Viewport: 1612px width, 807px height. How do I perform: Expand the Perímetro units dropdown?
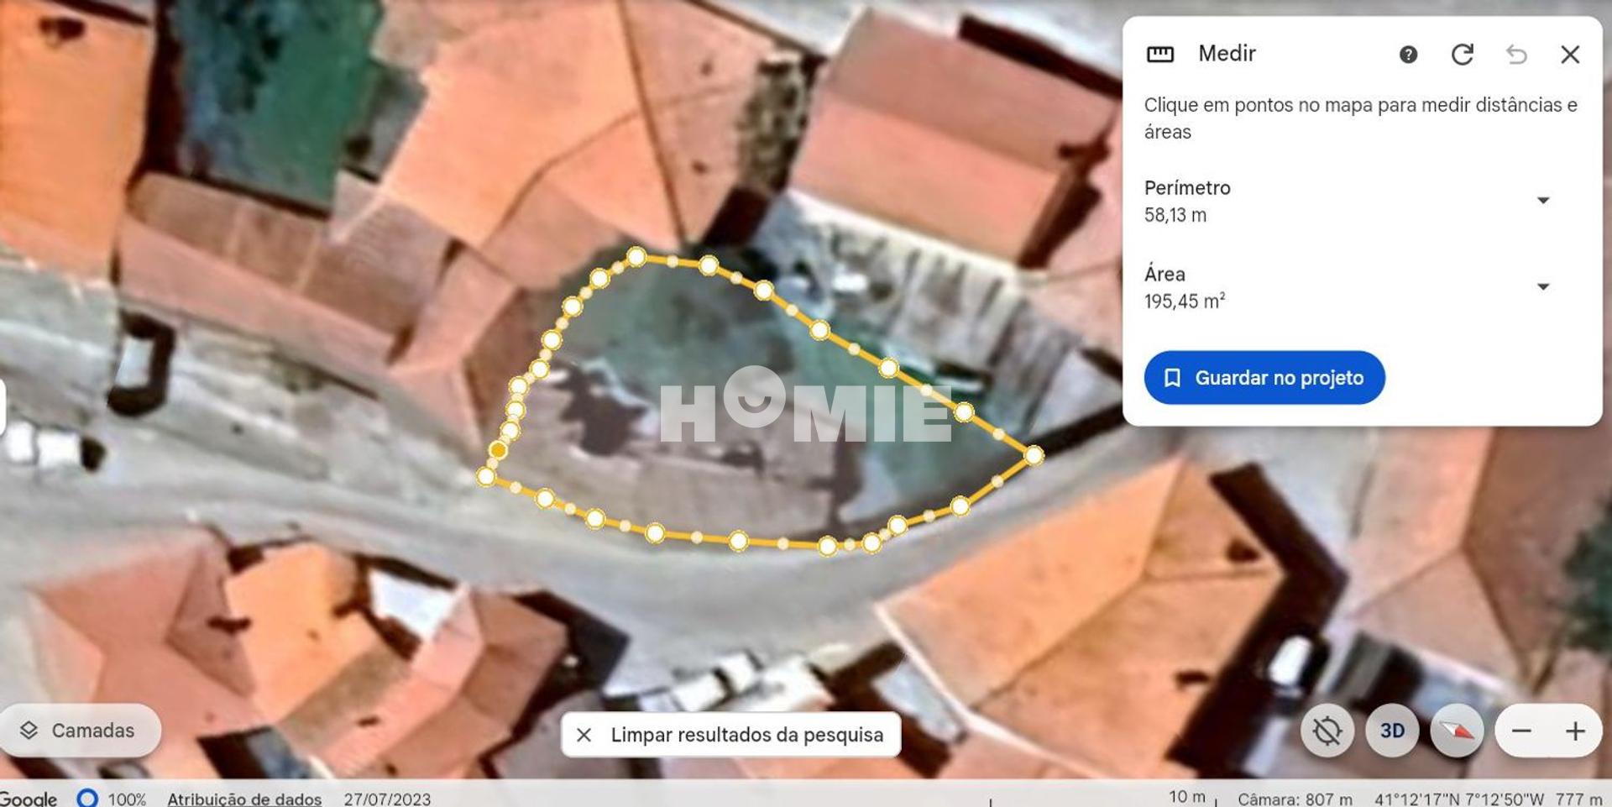[1543, 200]
